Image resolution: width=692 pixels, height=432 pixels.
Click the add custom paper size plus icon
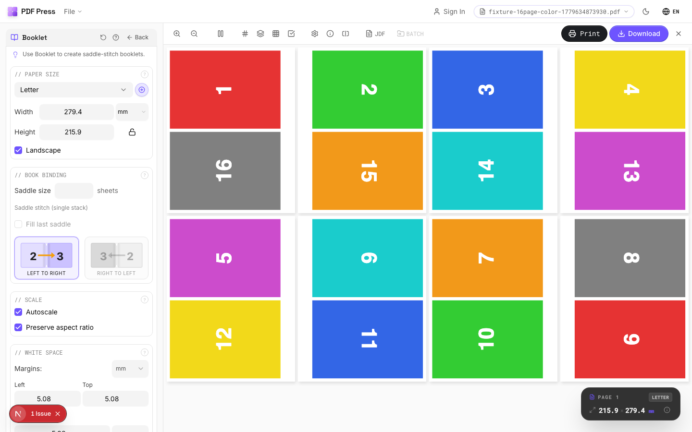click(x=142, y=90)
